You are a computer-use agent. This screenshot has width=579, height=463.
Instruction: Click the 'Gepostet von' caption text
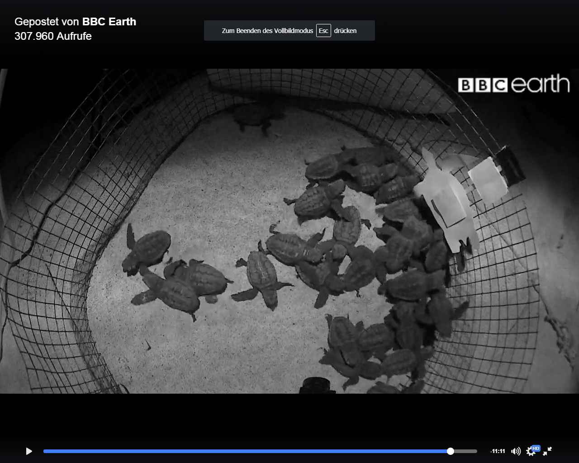[47, 22]
